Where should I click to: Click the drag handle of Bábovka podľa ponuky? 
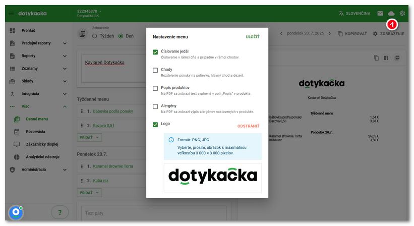coord(82,111)
